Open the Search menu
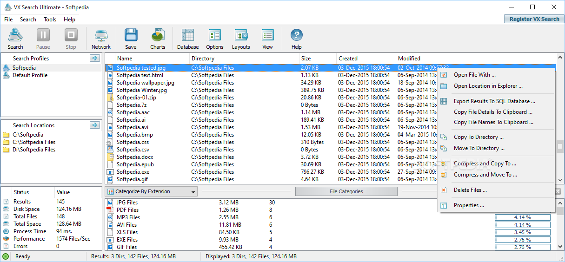The height and width of the screenshot is (262, 565). click(28, 20)
